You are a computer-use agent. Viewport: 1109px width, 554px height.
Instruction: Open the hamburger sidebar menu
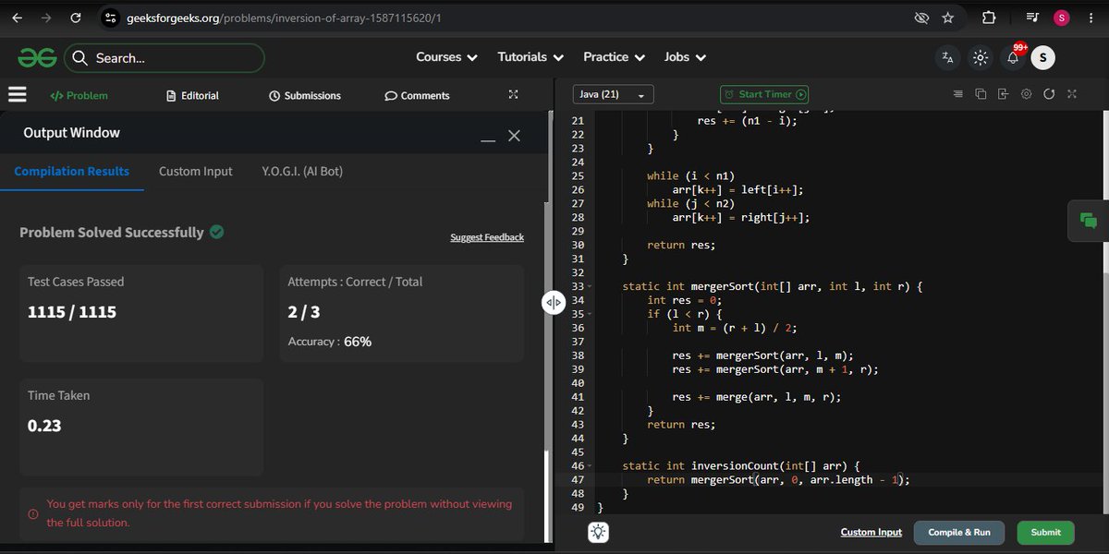coord(17,95)
